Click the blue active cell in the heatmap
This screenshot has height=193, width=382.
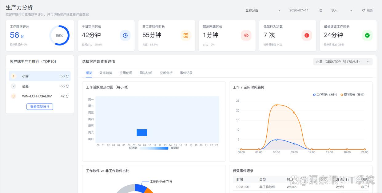142,132
